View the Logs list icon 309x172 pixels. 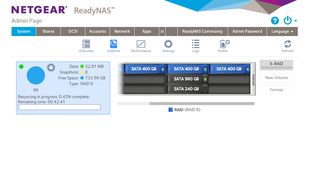(196, 44)
